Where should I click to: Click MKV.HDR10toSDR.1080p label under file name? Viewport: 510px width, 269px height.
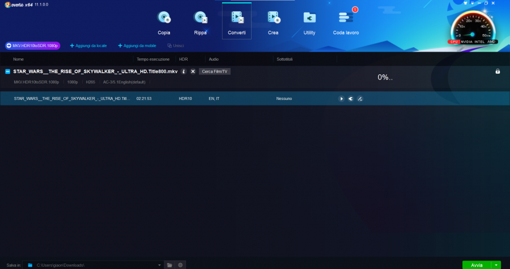click(36, 82)
